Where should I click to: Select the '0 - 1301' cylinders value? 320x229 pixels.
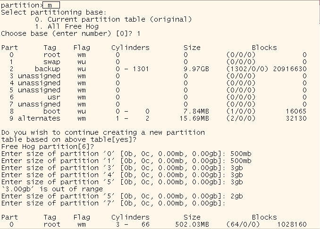(x=132, y=69)
